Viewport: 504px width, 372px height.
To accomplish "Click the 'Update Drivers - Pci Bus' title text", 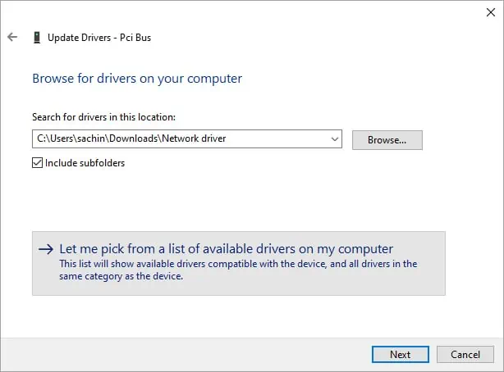I will pyautogui.click(x=99, y=38).
